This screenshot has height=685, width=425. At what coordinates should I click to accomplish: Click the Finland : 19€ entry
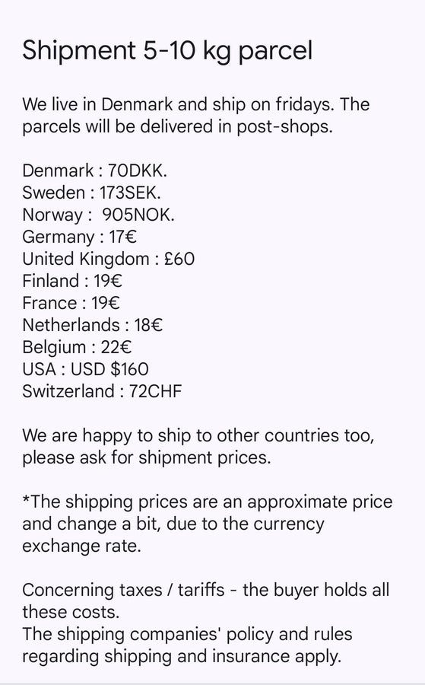click(72, 281)
